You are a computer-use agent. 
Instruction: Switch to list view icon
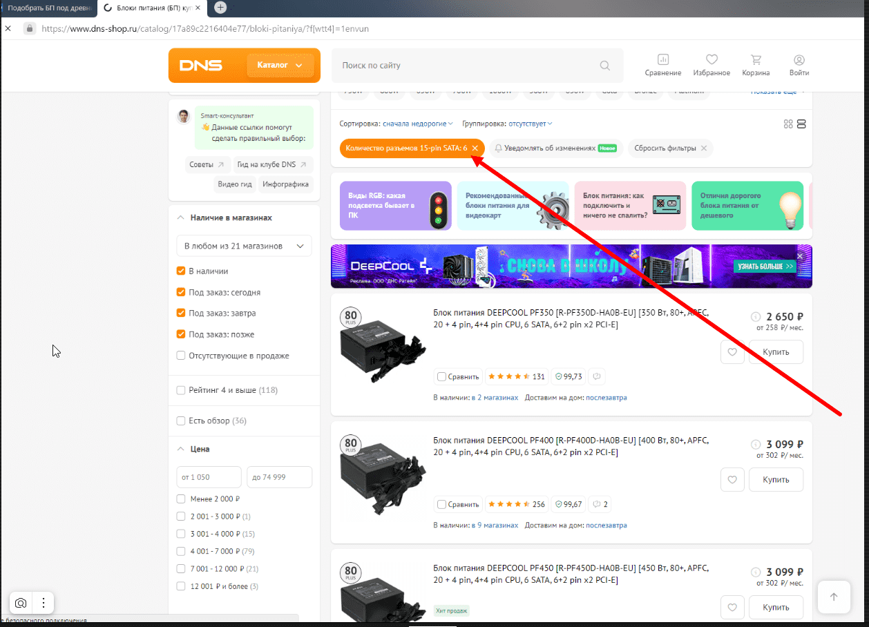tap(801, 124)
